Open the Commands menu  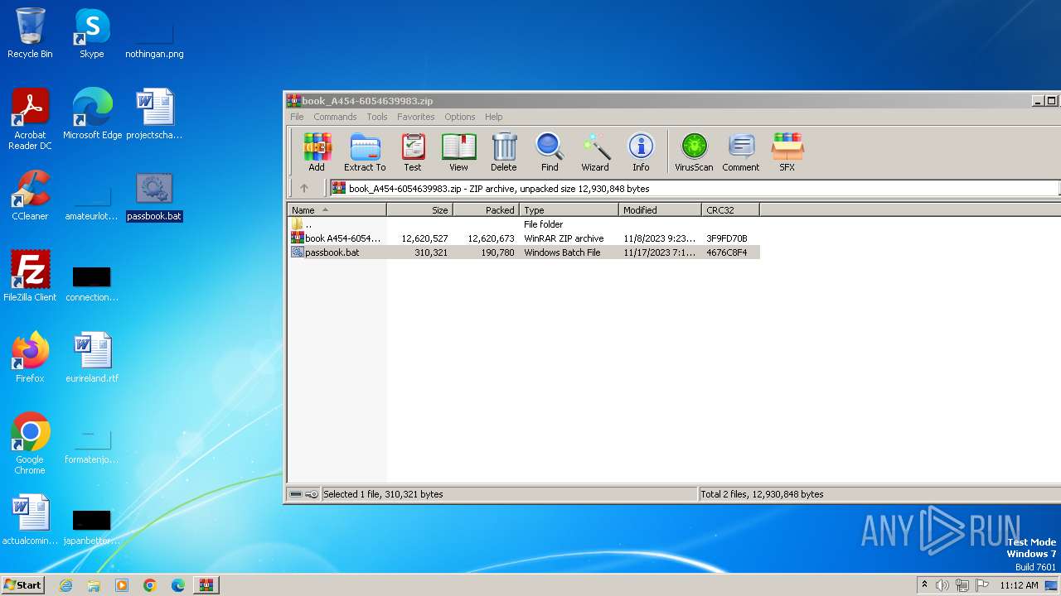click(x=335, y=117)
